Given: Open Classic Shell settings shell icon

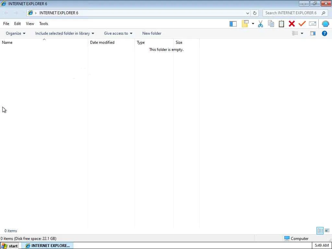Looking at the screenshot, I should coord(326,24).
